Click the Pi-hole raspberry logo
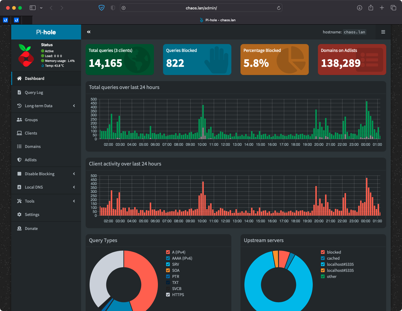The width and height of the screenshot is (402, 311). tap(26, 56)
